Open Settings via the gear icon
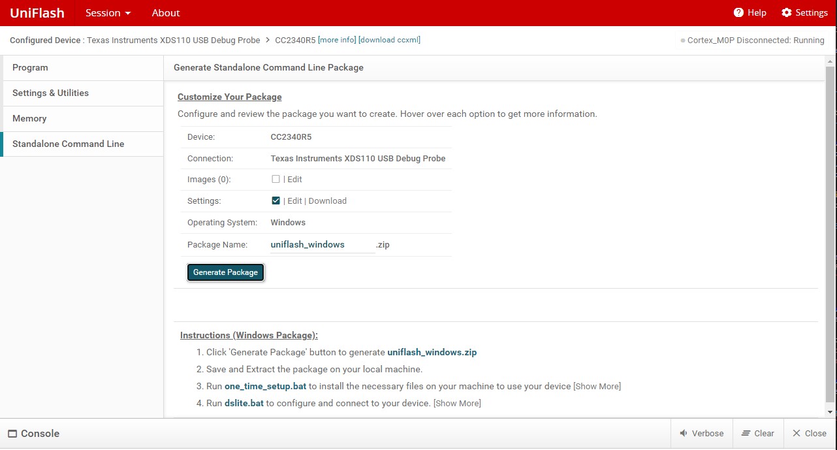Image resolution: width=837 pixels, height=450 pixels. coord(786,13)
